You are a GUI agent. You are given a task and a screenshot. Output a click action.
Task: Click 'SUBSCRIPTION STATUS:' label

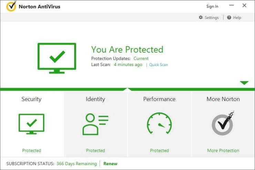(x=30, y=164)
